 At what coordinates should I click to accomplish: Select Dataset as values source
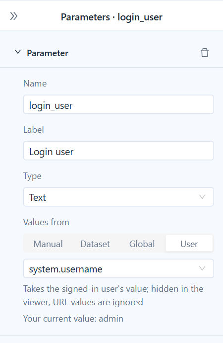(x=95, y=244)
